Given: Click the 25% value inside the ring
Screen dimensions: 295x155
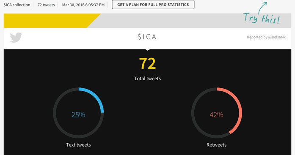Looking at the screenshot, I should 78,114.
